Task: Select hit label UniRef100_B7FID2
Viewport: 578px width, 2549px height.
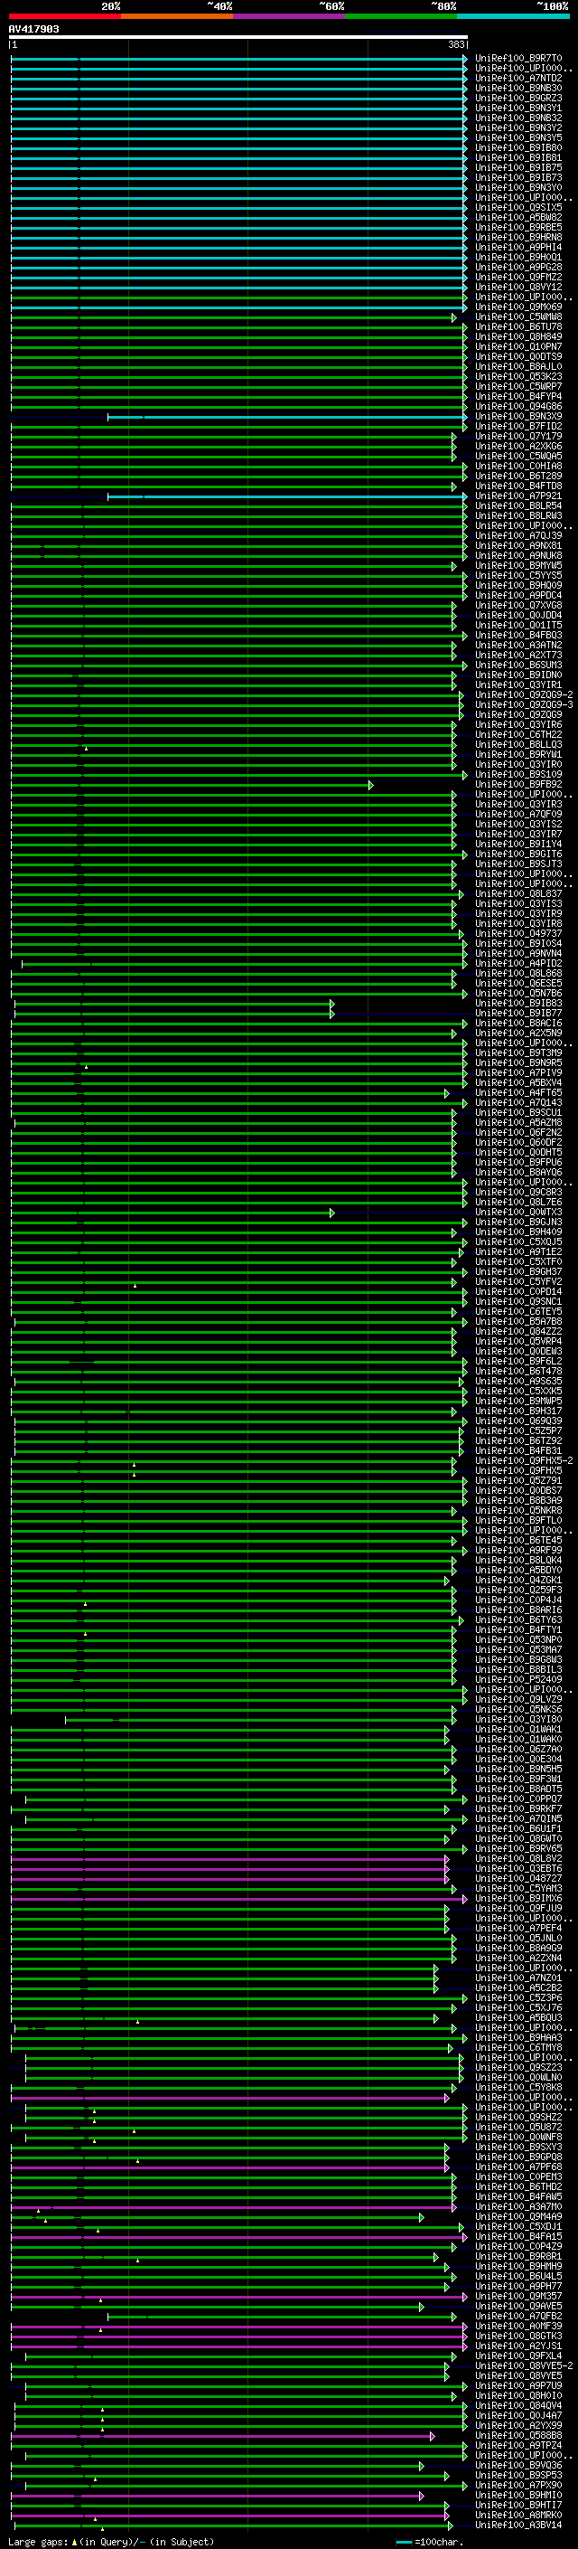Action: click(x=518, y=427)
